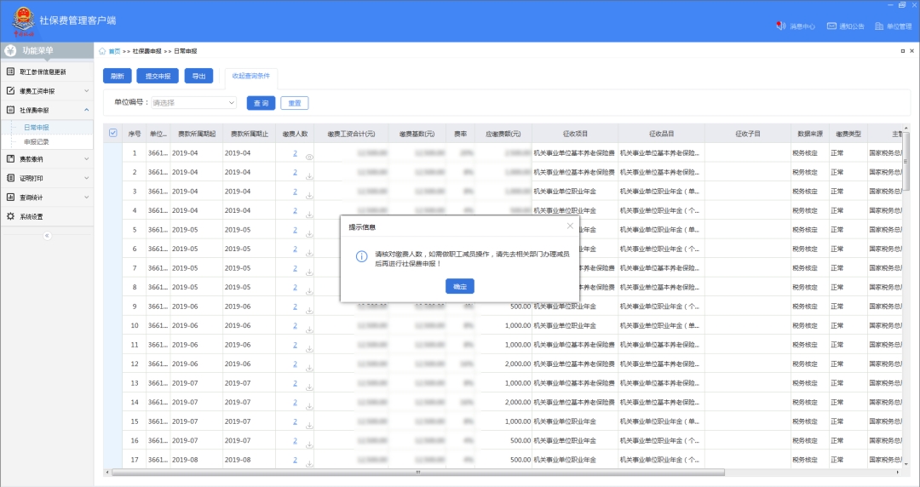This screenshot has height=487, width=920.
Task: Select 申报记录 in the sidebar
Action: (37, 142)
